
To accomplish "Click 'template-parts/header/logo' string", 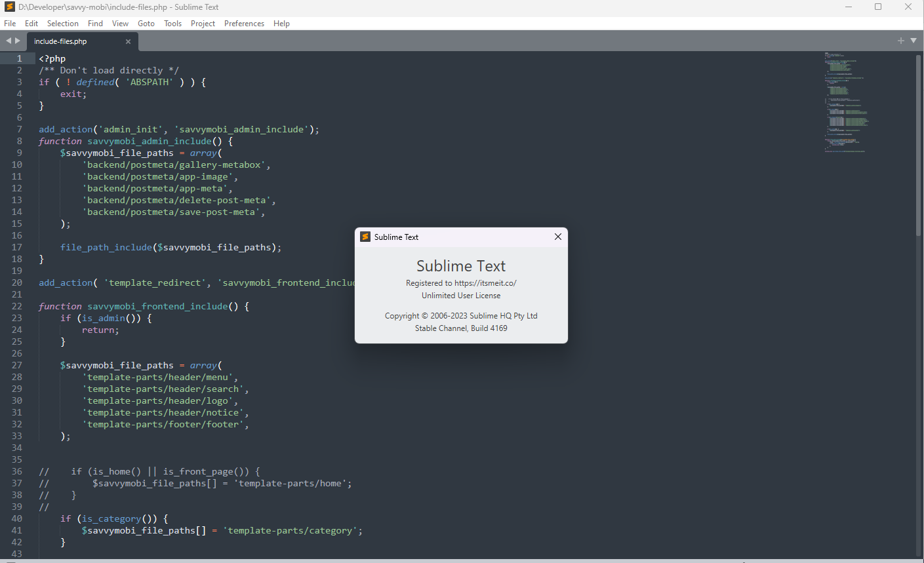I will coord(157,400).
